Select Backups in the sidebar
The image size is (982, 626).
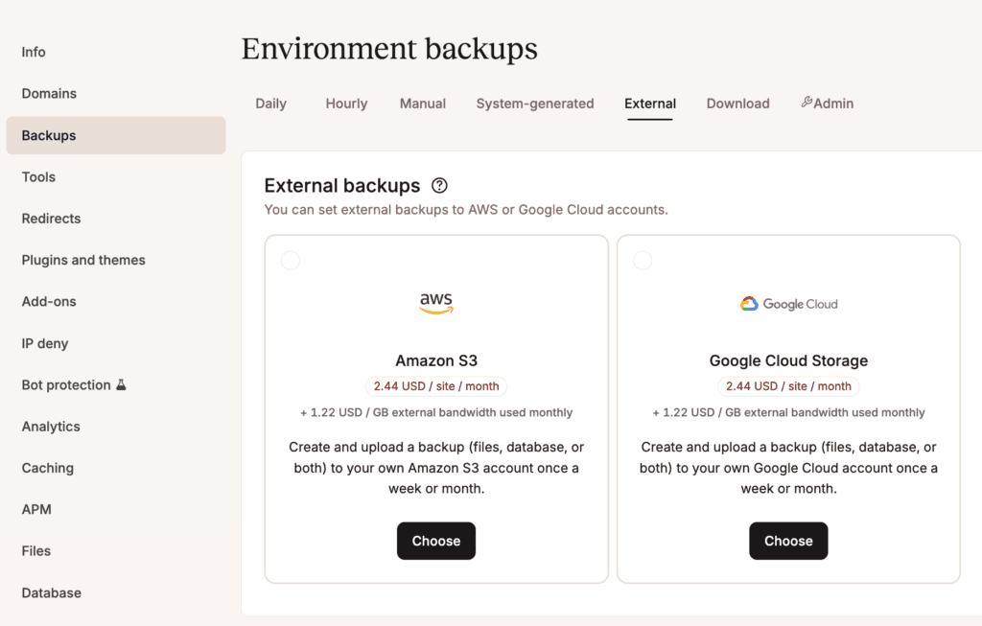pyautogui.click(x=116, y=135)
